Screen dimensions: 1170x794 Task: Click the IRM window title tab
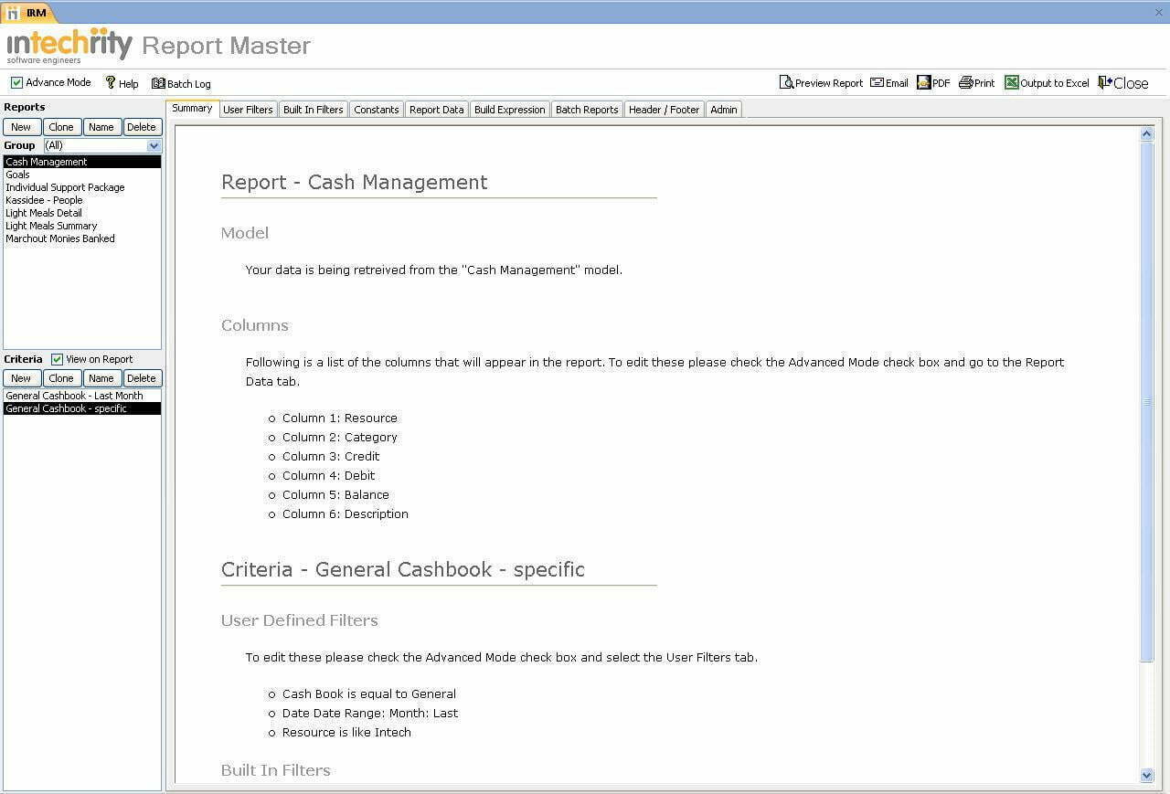[x=29, y=13]
